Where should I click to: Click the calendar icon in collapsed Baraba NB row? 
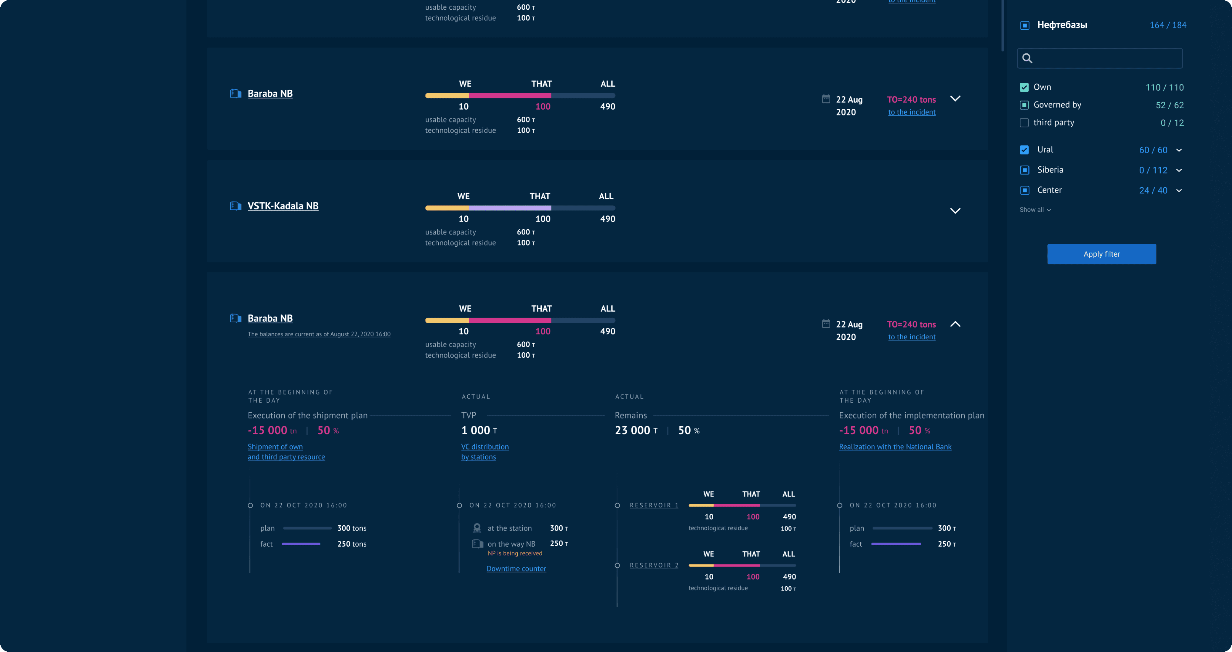[826, 99]
